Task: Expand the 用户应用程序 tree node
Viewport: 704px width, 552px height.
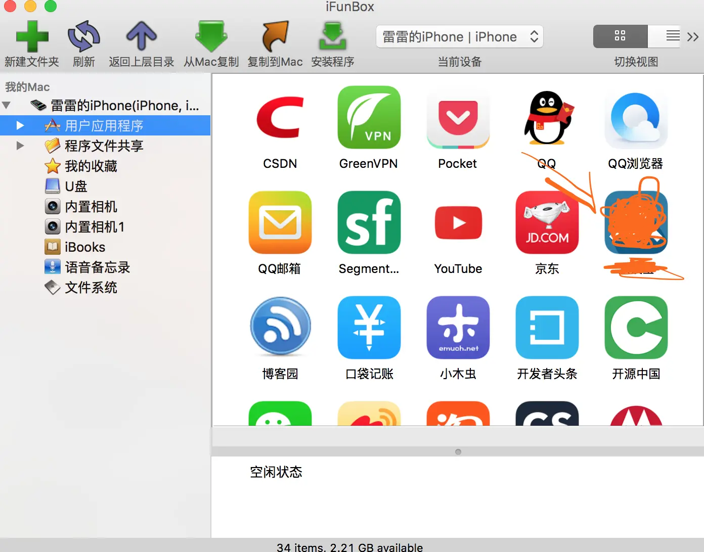Action: [20, 125]
